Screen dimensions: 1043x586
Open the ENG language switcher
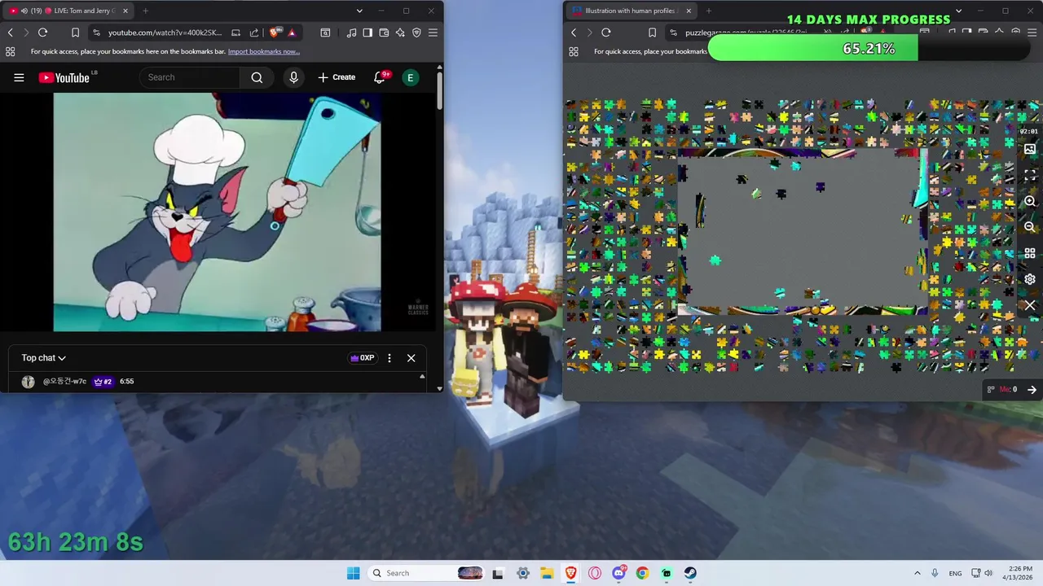point(955,573)
